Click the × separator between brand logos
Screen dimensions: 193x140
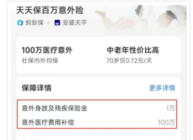[x=49, y=23]
